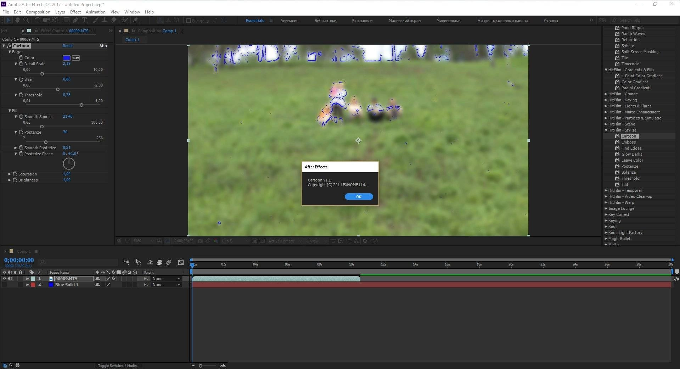Screen dimensions: 680x369
Task: Open the Composition Mini-Flowchart in timeline
Action: pyautogui.click(x=126, y=262)
